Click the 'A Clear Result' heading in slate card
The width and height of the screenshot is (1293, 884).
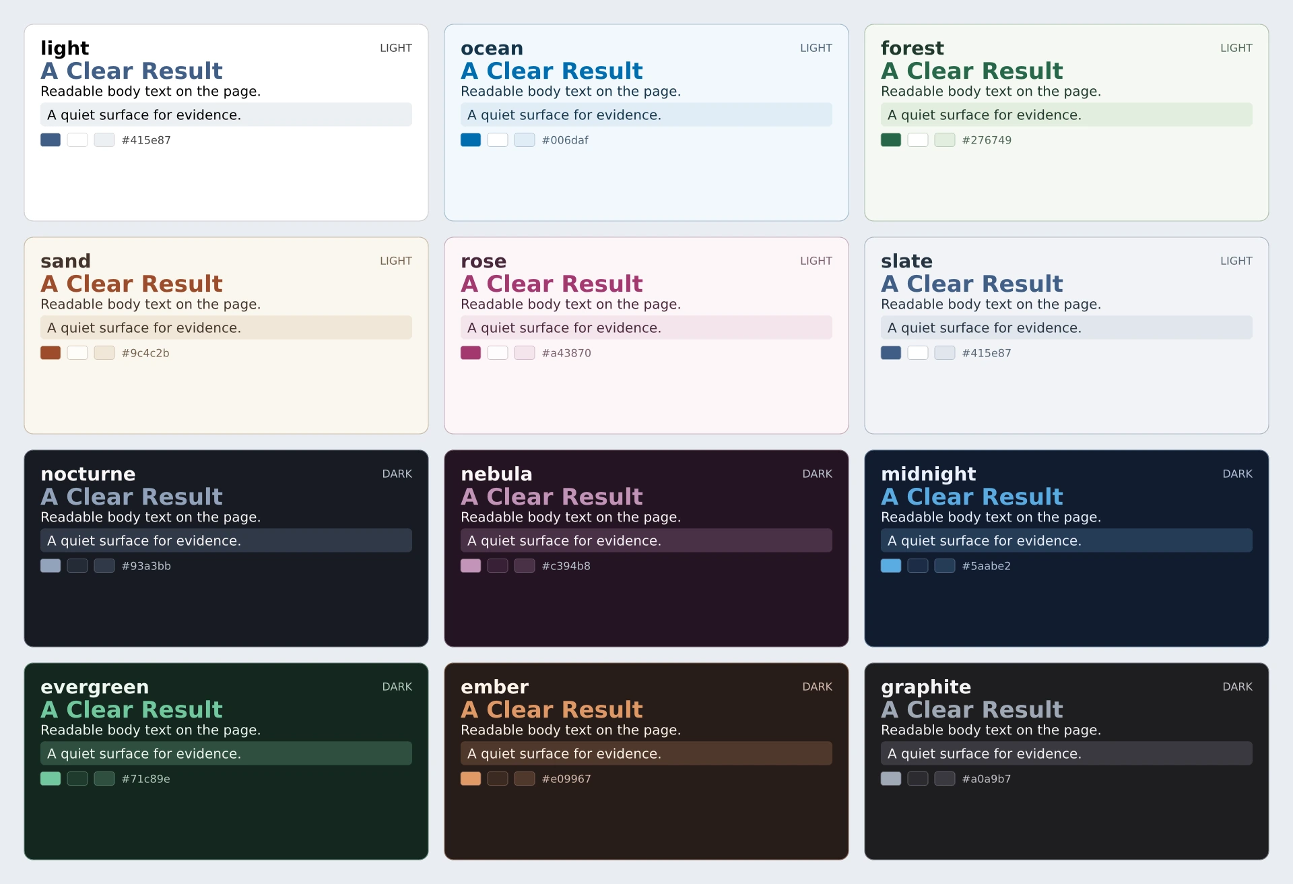pyautogui.click(x=972, y=284)
